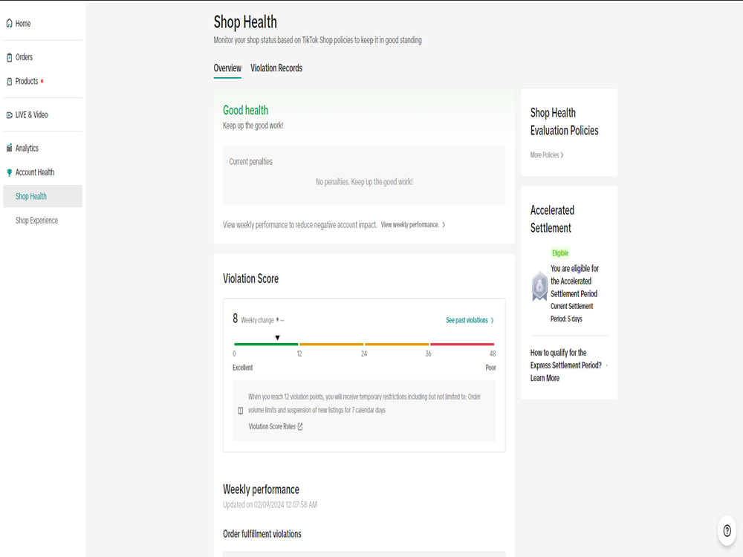Click the orange 12 to 24 score bar segment
743x557 pixels.
click(331, 344)
